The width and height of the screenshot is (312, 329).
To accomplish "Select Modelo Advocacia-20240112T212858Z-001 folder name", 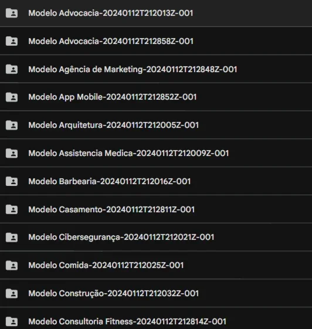I will click(111, 41).
